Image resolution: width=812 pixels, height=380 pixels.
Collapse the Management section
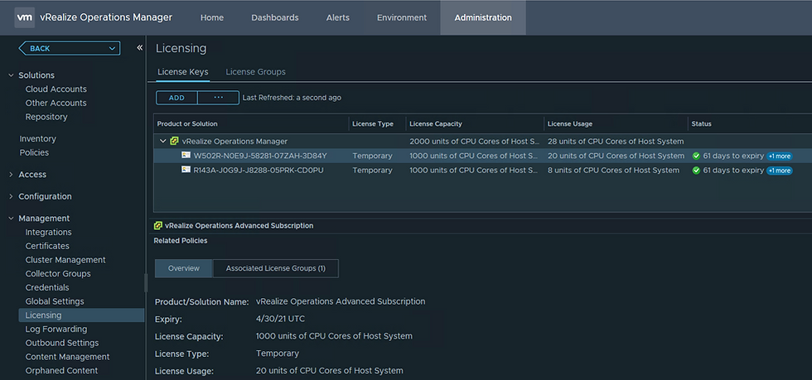tap(12, 219)
